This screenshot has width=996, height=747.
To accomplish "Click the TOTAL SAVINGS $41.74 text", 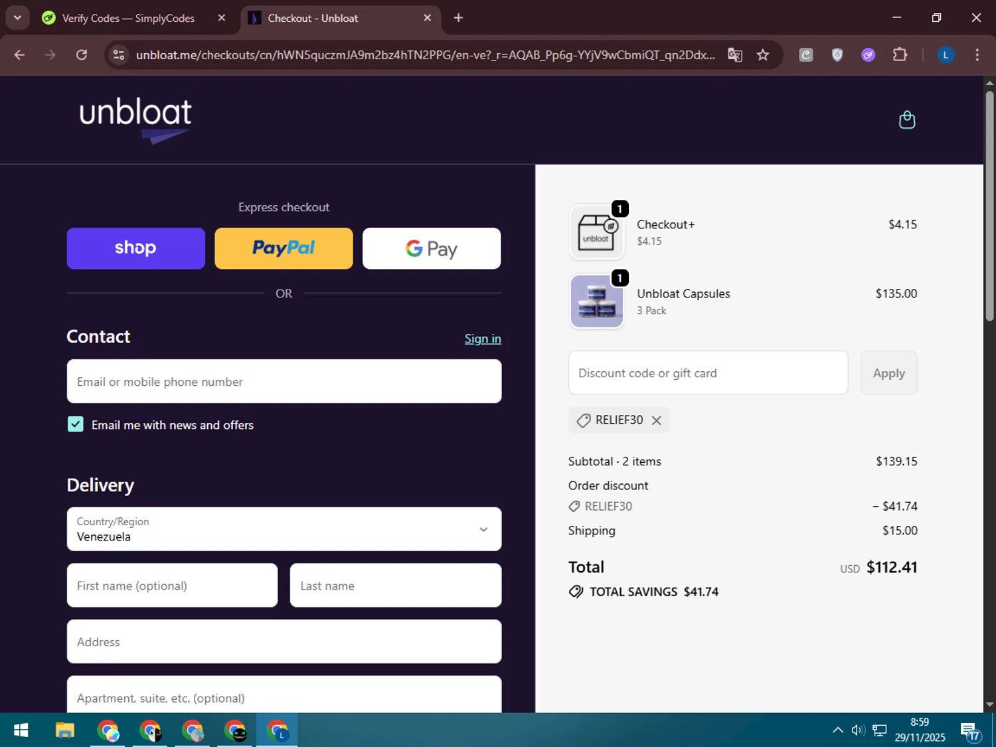I will click(x=654, y=592).
